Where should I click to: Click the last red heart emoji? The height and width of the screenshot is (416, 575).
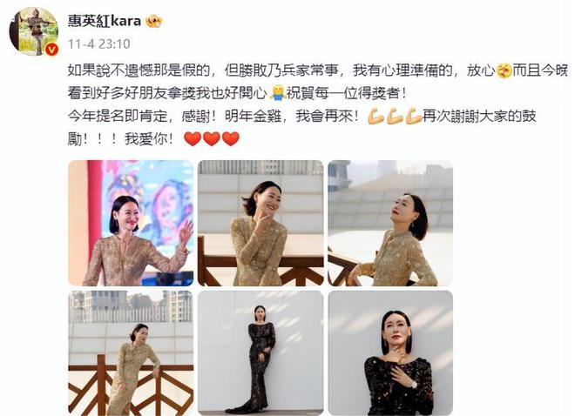click(x=231, y=138)
